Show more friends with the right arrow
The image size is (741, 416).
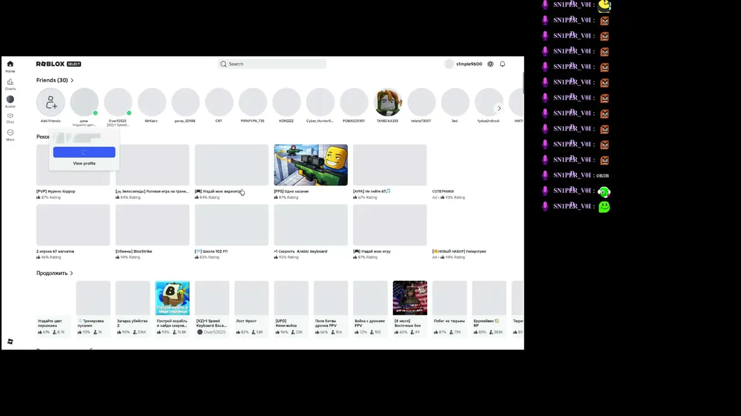pyautogui.click(x=499, y=108)
